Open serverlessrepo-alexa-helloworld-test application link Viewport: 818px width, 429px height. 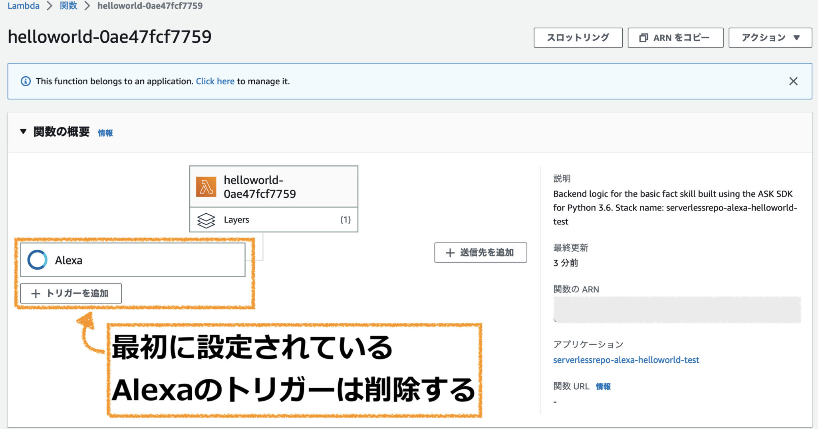pyautogui.click(x=625, y=359)
